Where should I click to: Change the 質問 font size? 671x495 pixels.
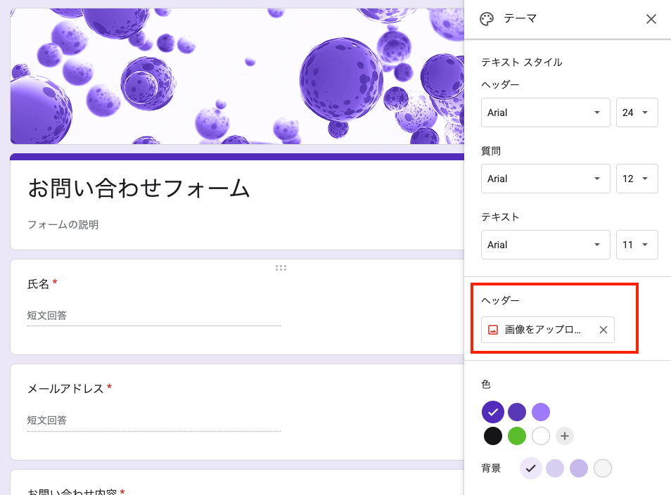[637, 179]
